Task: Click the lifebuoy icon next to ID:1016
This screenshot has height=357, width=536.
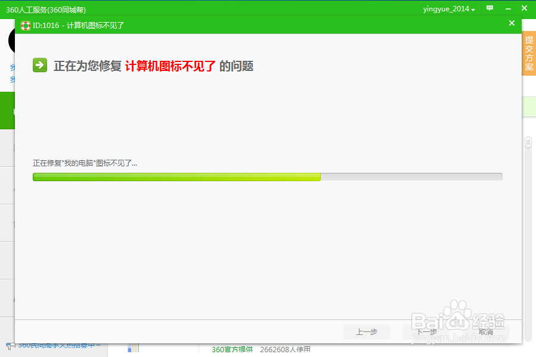Action: [x=25, y=26]
